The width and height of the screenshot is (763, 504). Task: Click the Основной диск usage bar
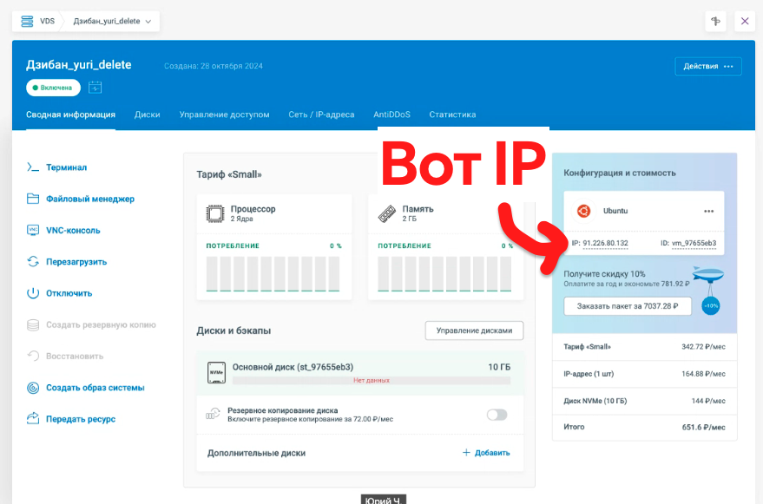coord(371,380)
